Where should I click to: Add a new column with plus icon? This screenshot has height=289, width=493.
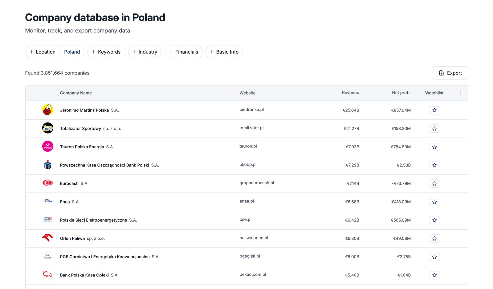pyautogui.click(x=461, y=93)
